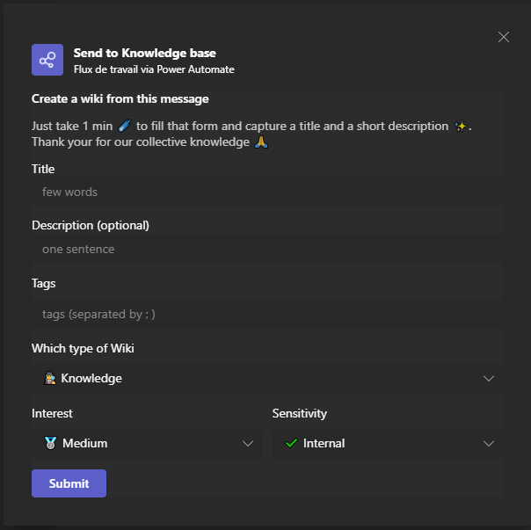
Task: Click the pen emoji in the instructions
Action: click(124, 127)
